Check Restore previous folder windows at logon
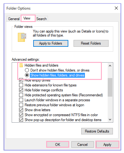Image resolution: width=124 pixels, height=153 pixels. 21,105
